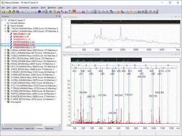Click the Paste clipboard icon in the toolbar

click(x=31, y=12)
